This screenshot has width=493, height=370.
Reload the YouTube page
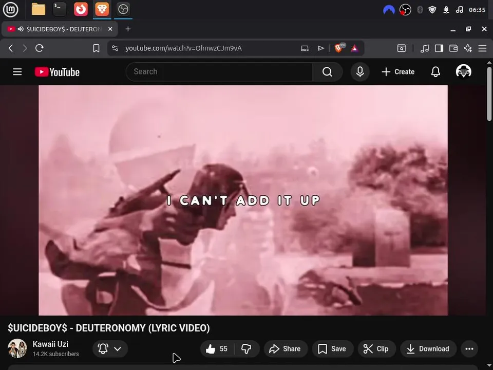40,48
